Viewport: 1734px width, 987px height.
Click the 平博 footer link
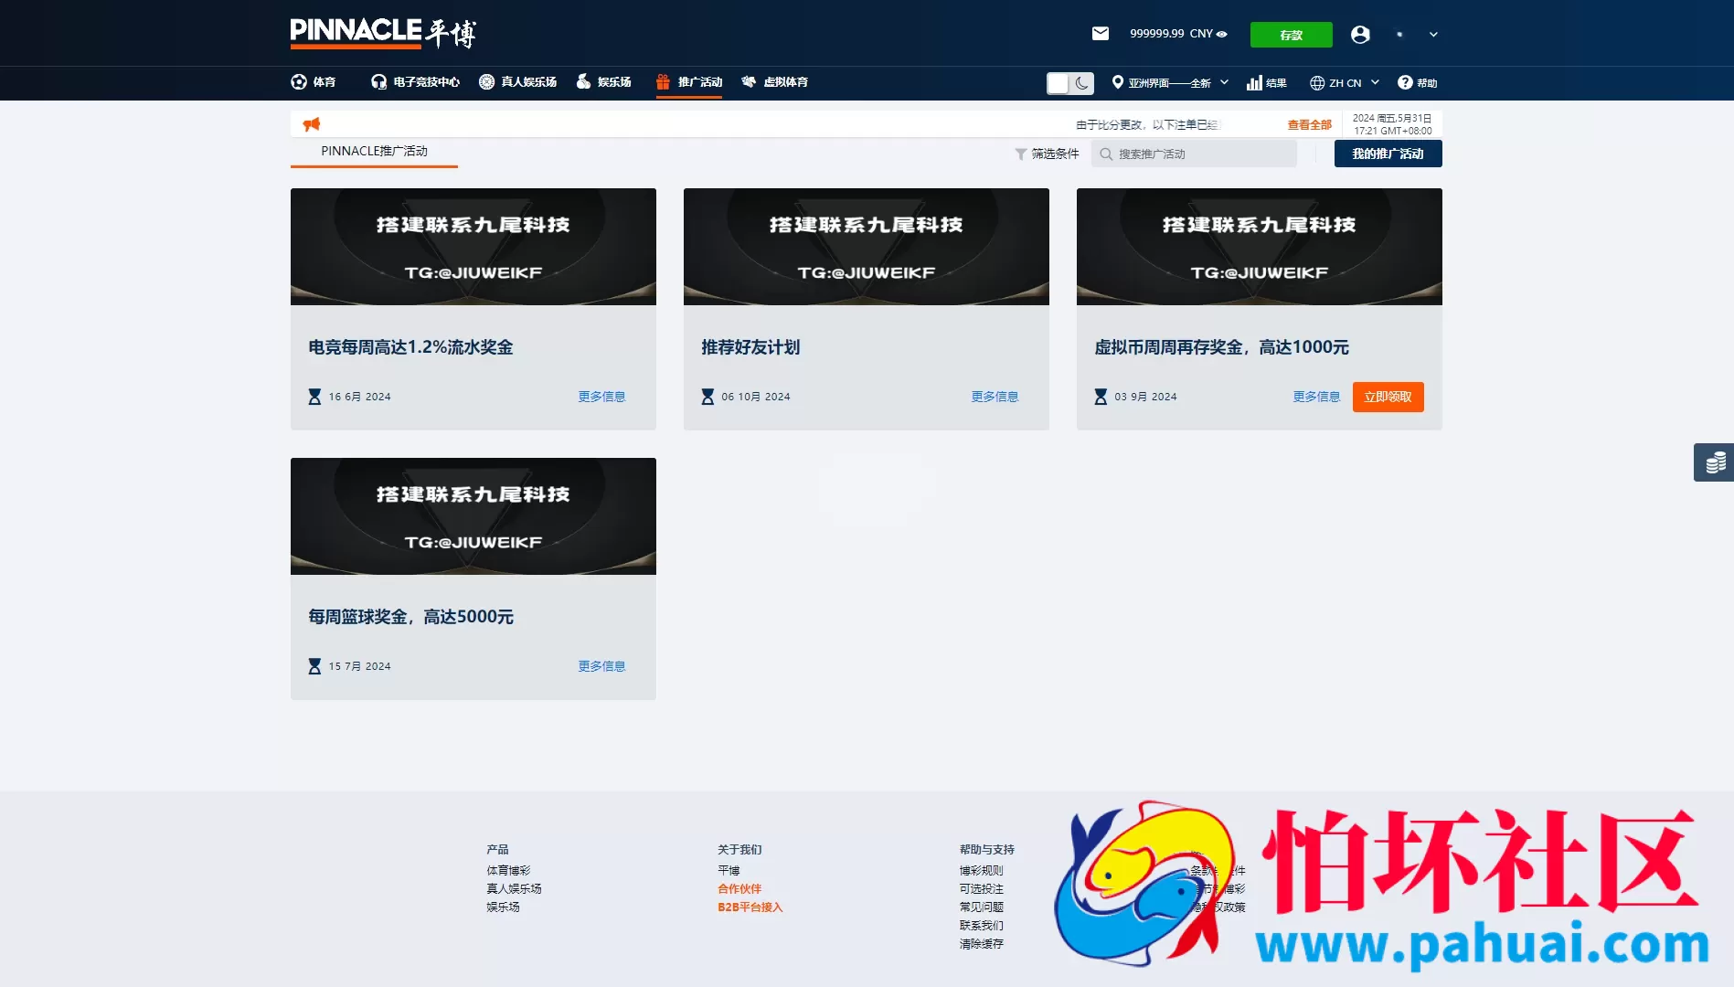(729, 871)
